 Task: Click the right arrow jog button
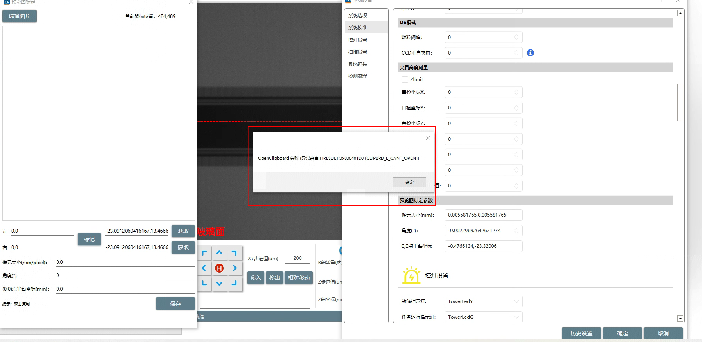(234, 268)
